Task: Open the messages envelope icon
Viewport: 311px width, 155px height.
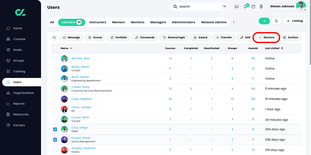Action: 236,6
